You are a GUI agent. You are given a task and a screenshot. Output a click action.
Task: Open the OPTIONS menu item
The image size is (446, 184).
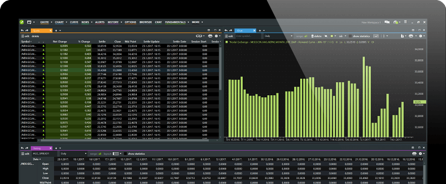[131, 22]
